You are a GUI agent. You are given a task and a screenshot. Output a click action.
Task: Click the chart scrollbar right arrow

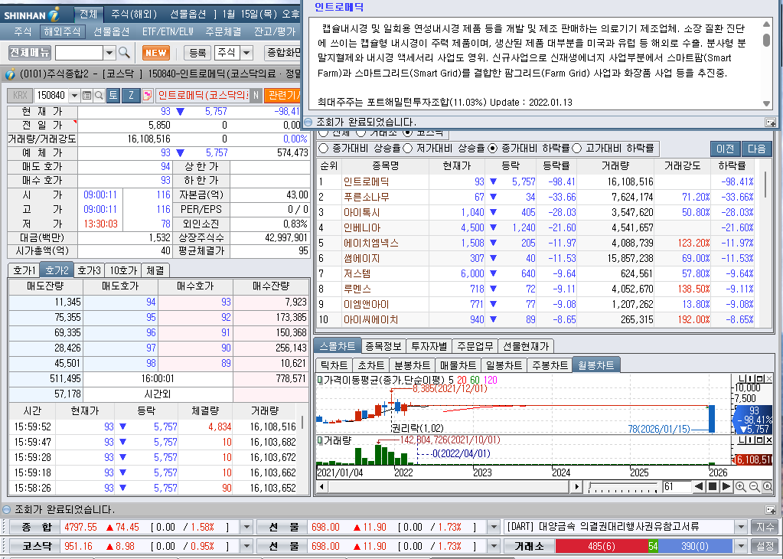tap(577, 486)
